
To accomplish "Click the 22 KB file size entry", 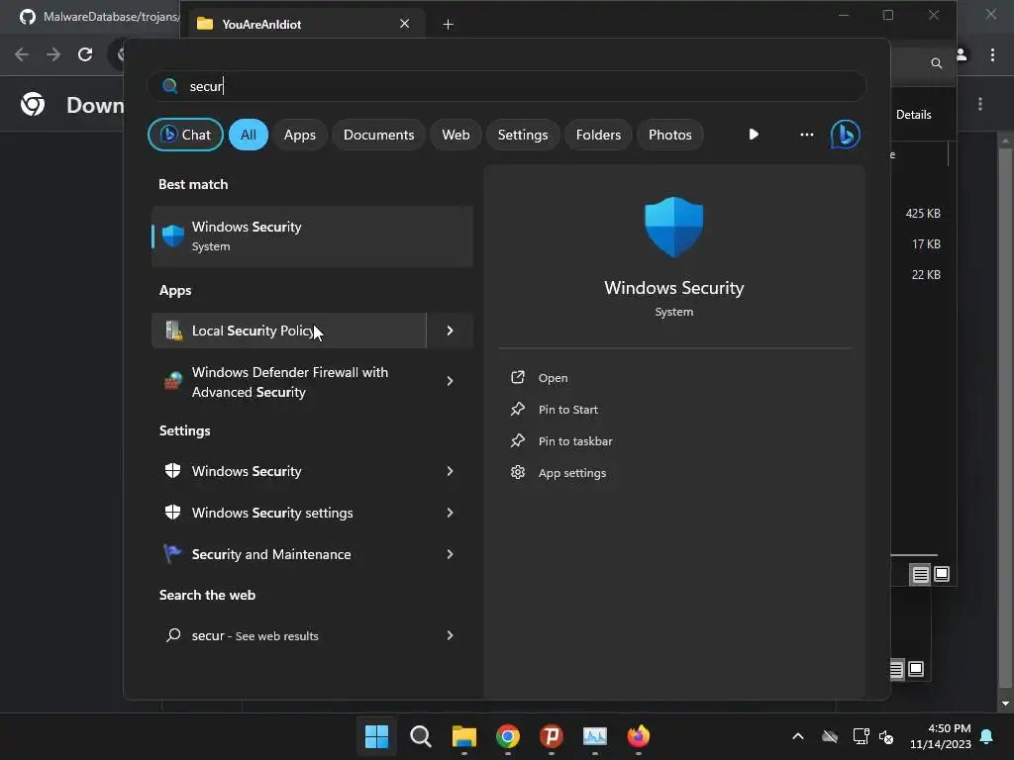I will click(926, 275).
